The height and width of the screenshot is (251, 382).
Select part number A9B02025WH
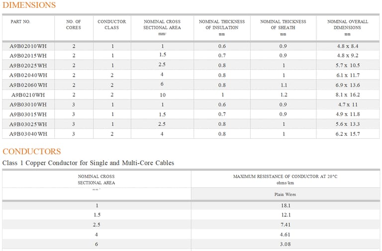click(x=28, y=65)
